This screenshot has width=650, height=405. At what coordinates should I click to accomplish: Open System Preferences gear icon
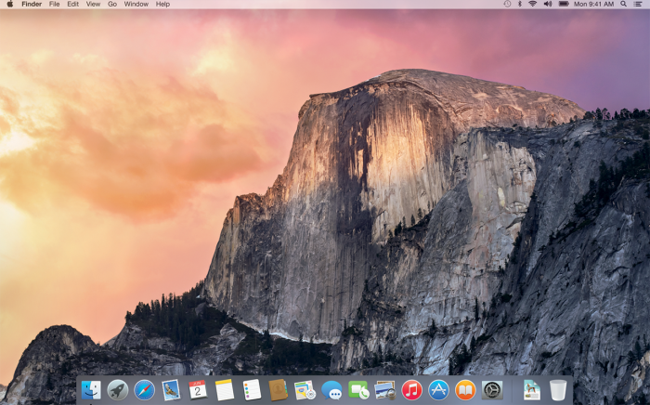(492, 390)
